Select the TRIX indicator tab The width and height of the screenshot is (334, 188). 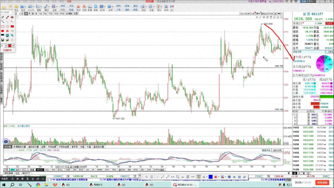pyautogui.click(x=114, y=170)
